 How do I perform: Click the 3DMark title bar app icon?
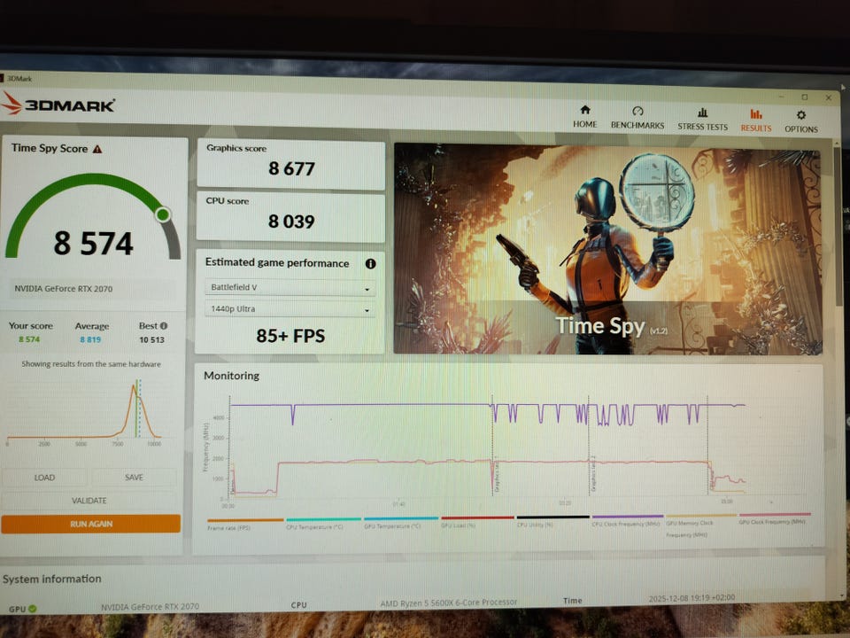point(3,78)
